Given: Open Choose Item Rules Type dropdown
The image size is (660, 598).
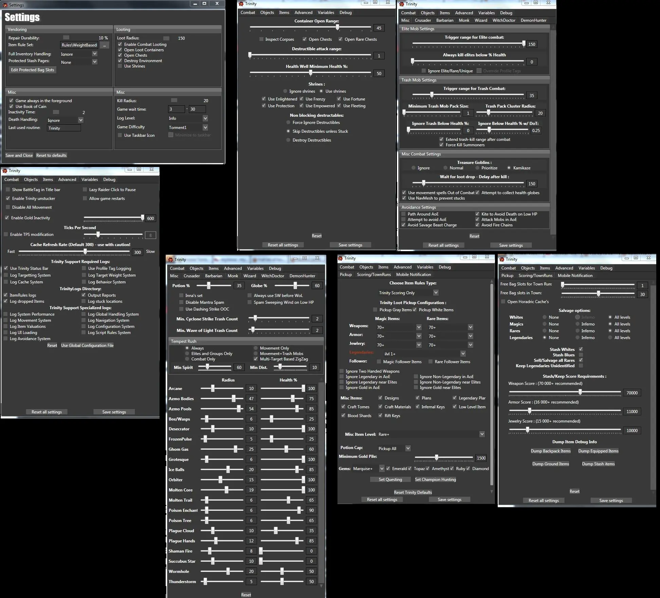Looking at the screenshot, I should point(436,293).
